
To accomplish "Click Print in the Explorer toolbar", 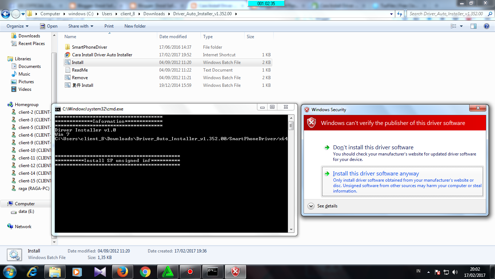I will click(109, 26).
